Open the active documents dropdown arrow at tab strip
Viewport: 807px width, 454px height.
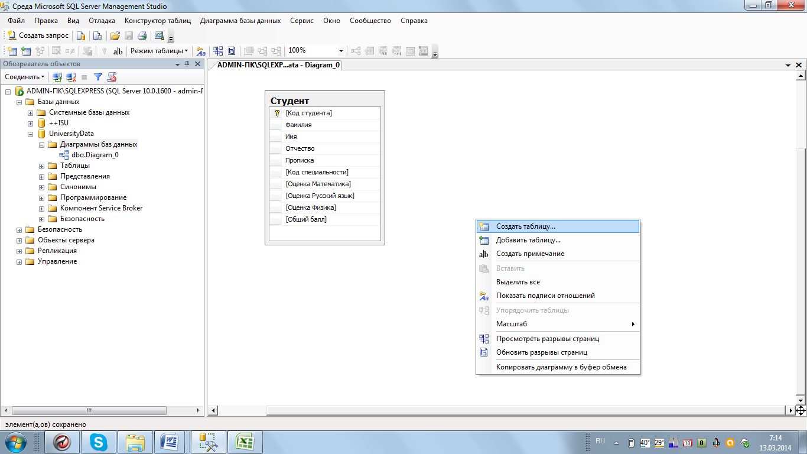coord(788,65)
